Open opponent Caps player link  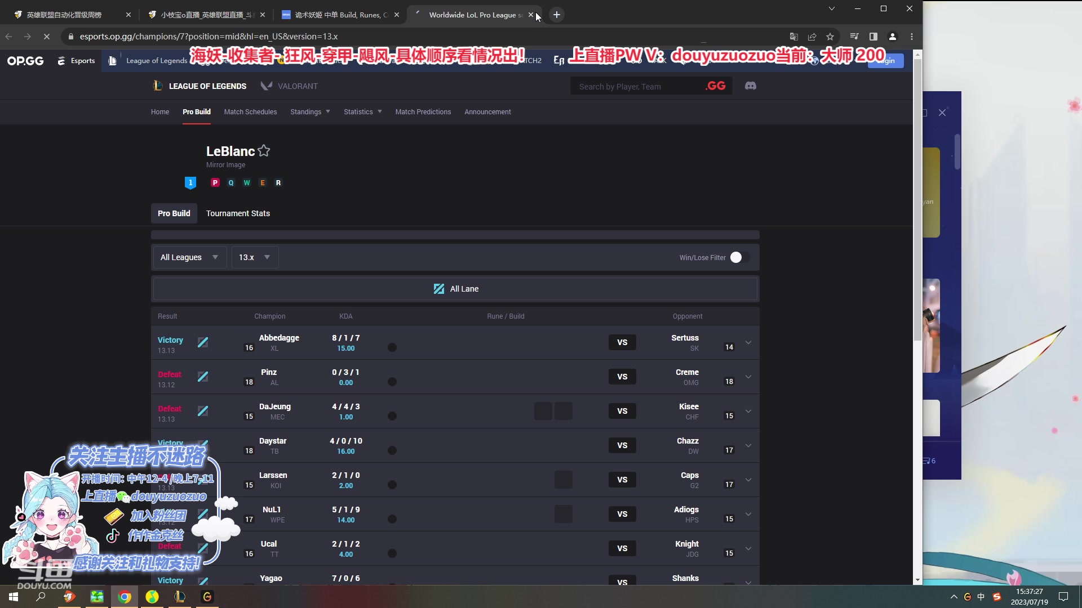pyautogui.click(x=690, y=475)
